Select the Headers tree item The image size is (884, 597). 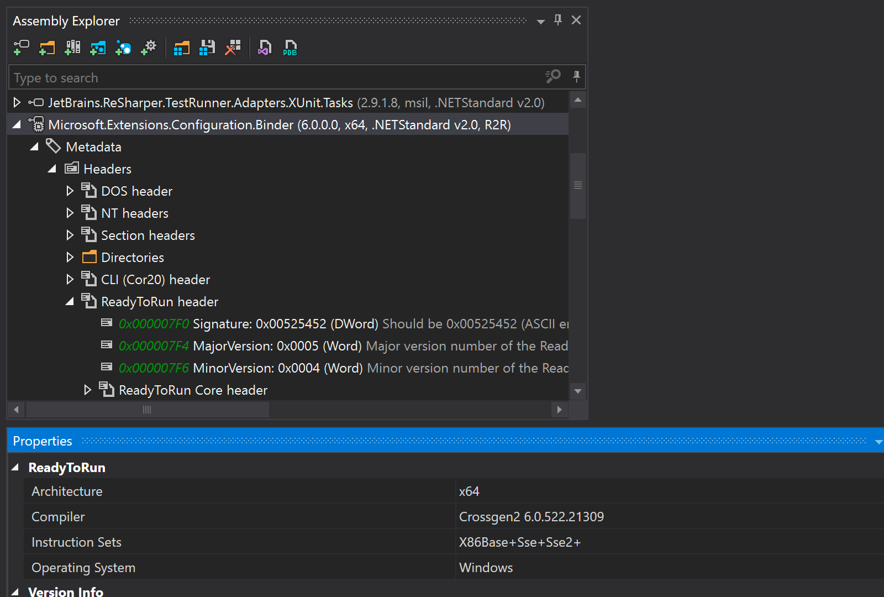click(x=107, y=169)
